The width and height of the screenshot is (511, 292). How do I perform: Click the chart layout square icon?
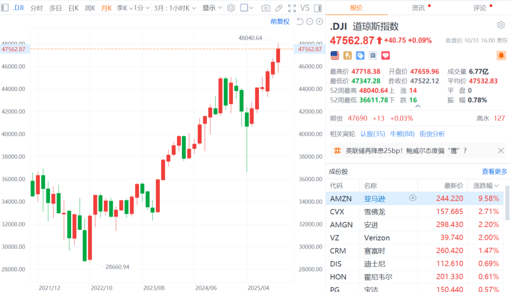[244, 7]
